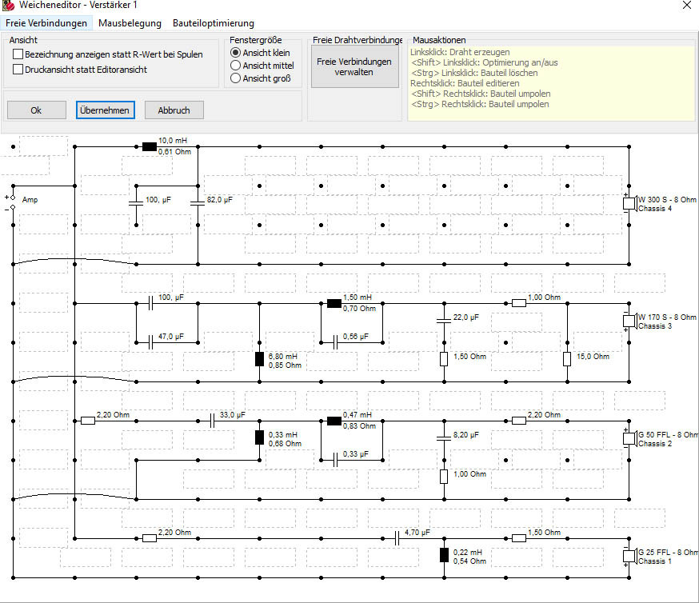Select the G 50 FFL speaker chassis 2
The image size is (699, 603).
click(629, 438)
